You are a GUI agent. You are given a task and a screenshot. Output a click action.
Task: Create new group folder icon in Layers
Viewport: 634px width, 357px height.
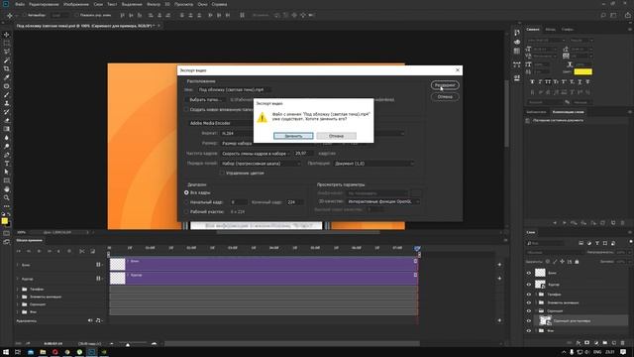point(605,343)
